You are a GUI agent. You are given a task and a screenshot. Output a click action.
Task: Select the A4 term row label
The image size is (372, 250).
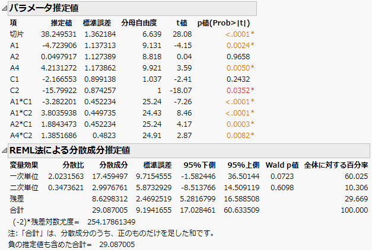click(14, 68)
